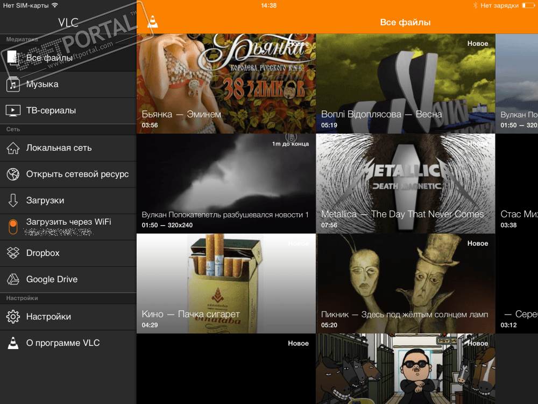Click the 03:56 duration under Бьянка

tap(150, 125)
